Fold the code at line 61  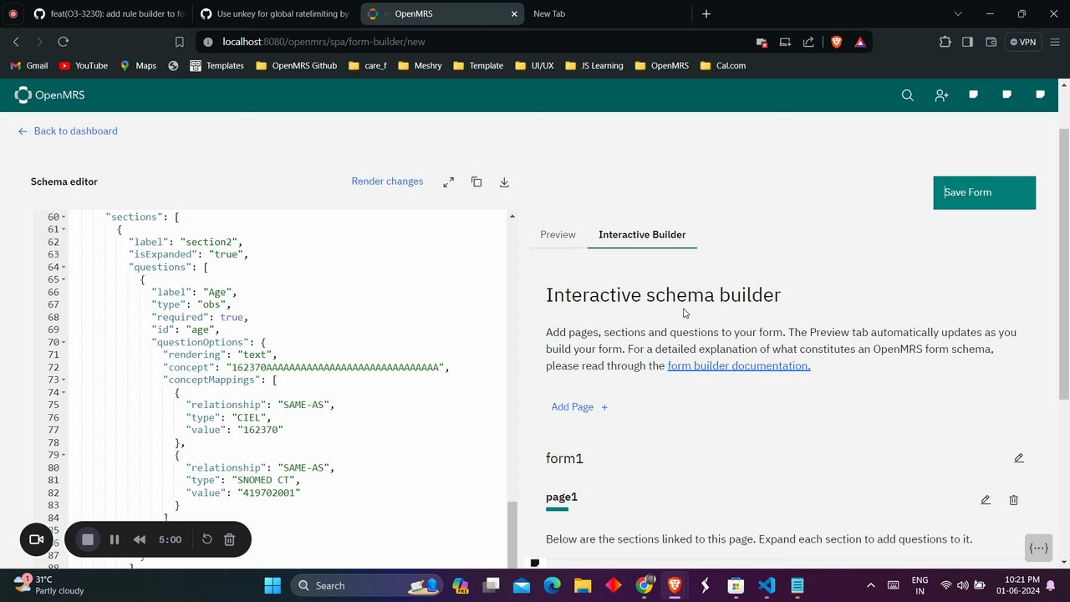coord(64,230)
